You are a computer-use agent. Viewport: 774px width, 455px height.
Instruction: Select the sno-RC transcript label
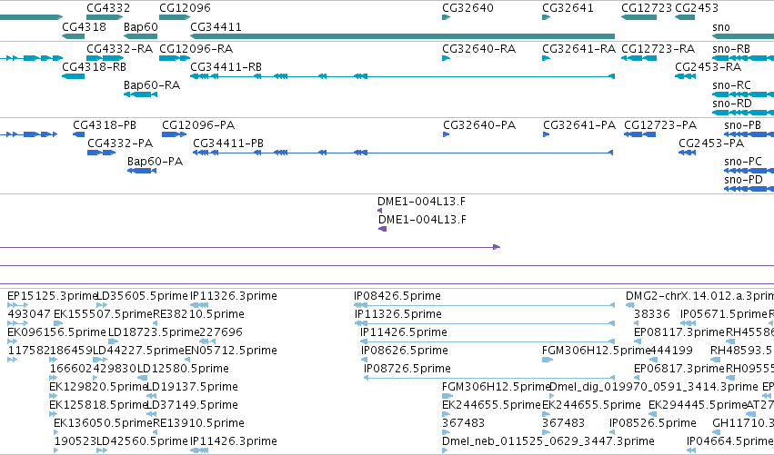[x=731, y=85]
